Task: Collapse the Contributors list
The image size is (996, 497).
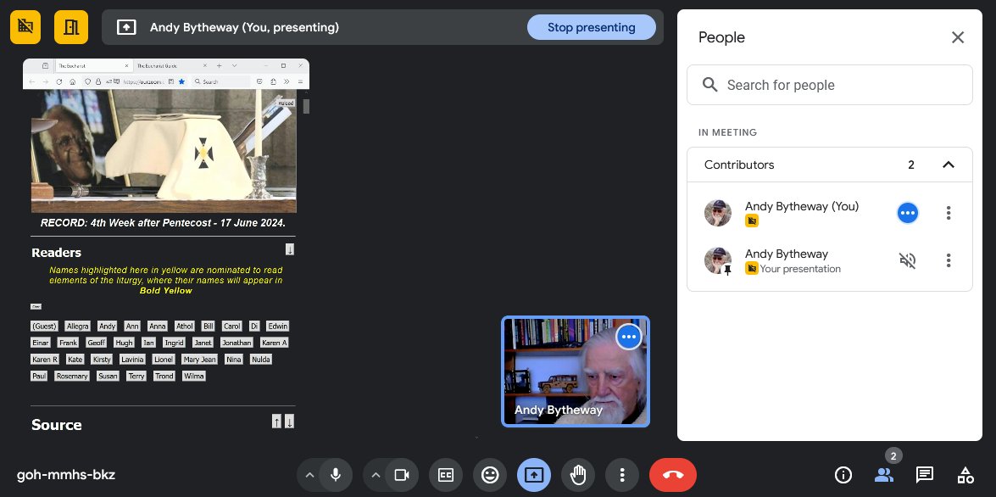Action: pyautogui.click(x=949, y=165)
